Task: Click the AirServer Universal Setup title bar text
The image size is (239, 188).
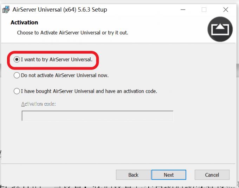Action: 60,9
